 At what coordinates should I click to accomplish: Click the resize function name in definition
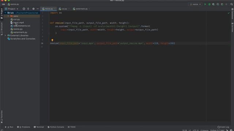point(59,23)
